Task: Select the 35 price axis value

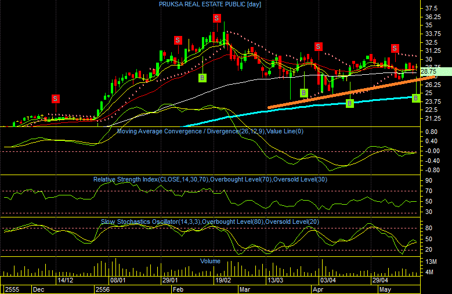Action: [429, 26]
